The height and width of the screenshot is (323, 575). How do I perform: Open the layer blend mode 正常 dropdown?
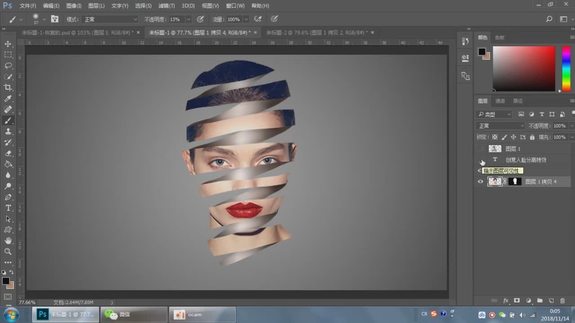point(500,126)
